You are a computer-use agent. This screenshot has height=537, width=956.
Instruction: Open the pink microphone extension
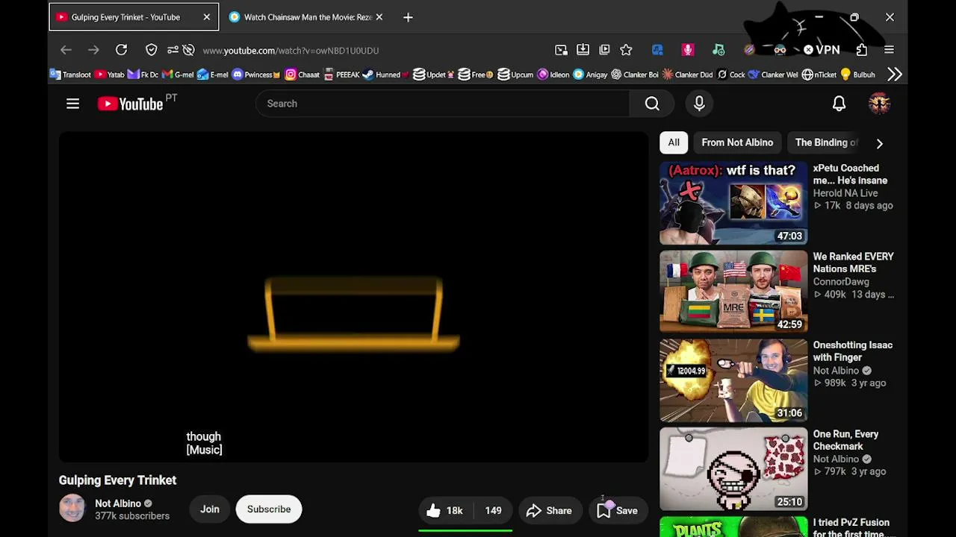[688, 50]
